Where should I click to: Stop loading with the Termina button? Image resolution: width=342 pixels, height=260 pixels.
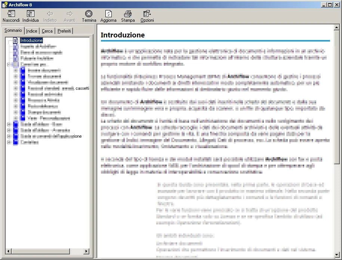(89, 16)
